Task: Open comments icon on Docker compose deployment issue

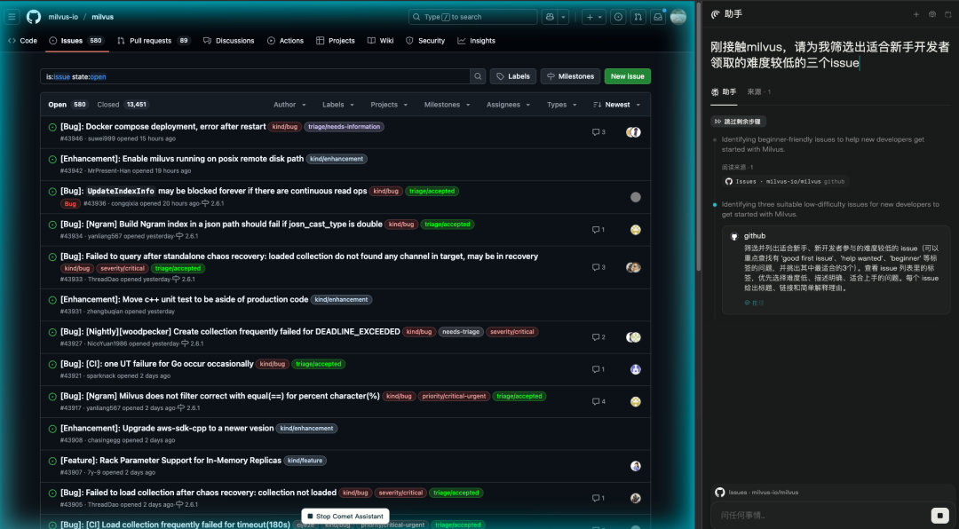Action: coord(598,132)
